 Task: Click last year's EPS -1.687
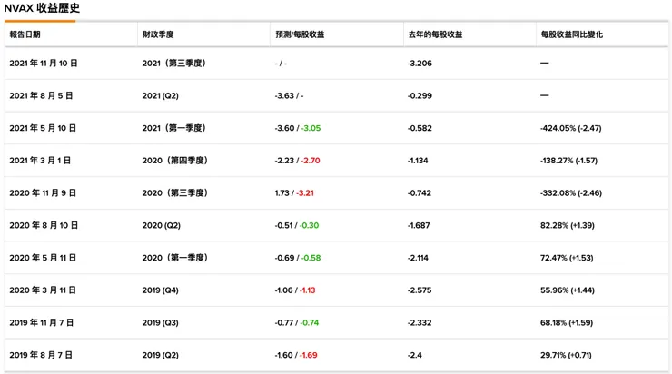coord(419,225)
